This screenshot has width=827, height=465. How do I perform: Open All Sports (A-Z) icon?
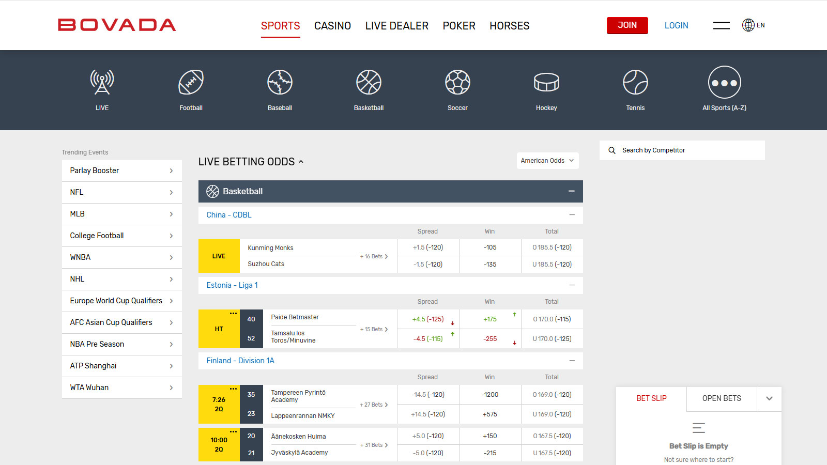[x=724, y=83]
